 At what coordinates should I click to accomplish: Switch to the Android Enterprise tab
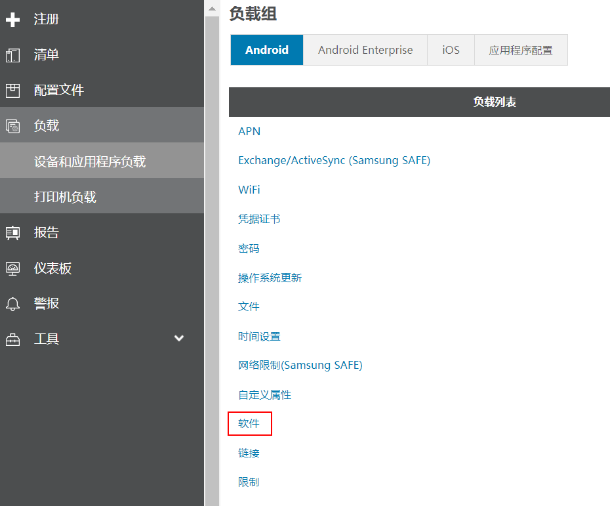365,50
